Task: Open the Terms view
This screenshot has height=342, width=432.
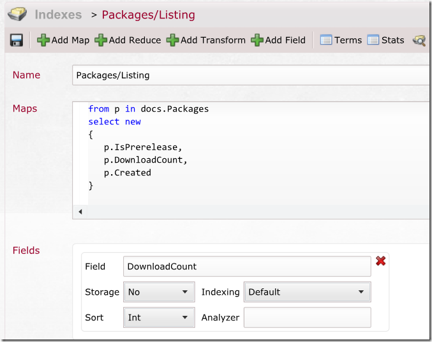Action: coord(341,40)
